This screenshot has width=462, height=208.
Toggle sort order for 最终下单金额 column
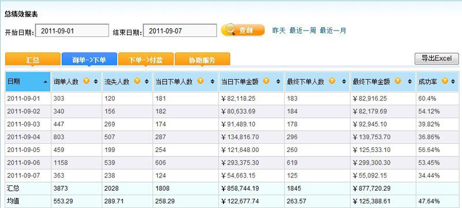pos(409,81)
